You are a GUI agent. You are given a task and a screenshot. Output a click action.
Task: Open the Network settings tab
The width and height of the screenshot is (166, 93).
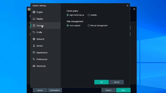[x=46, y=39]
